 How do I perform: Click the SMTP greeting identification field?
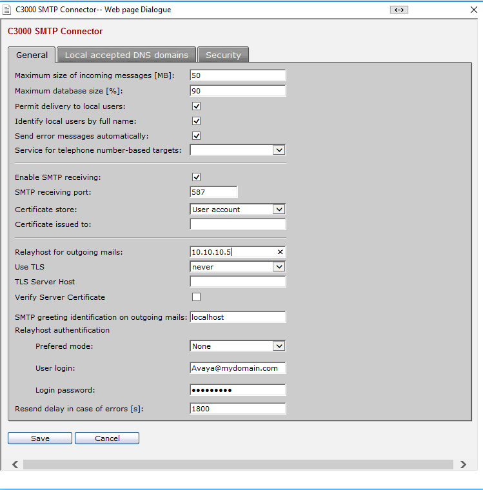[x=237, y=317]
